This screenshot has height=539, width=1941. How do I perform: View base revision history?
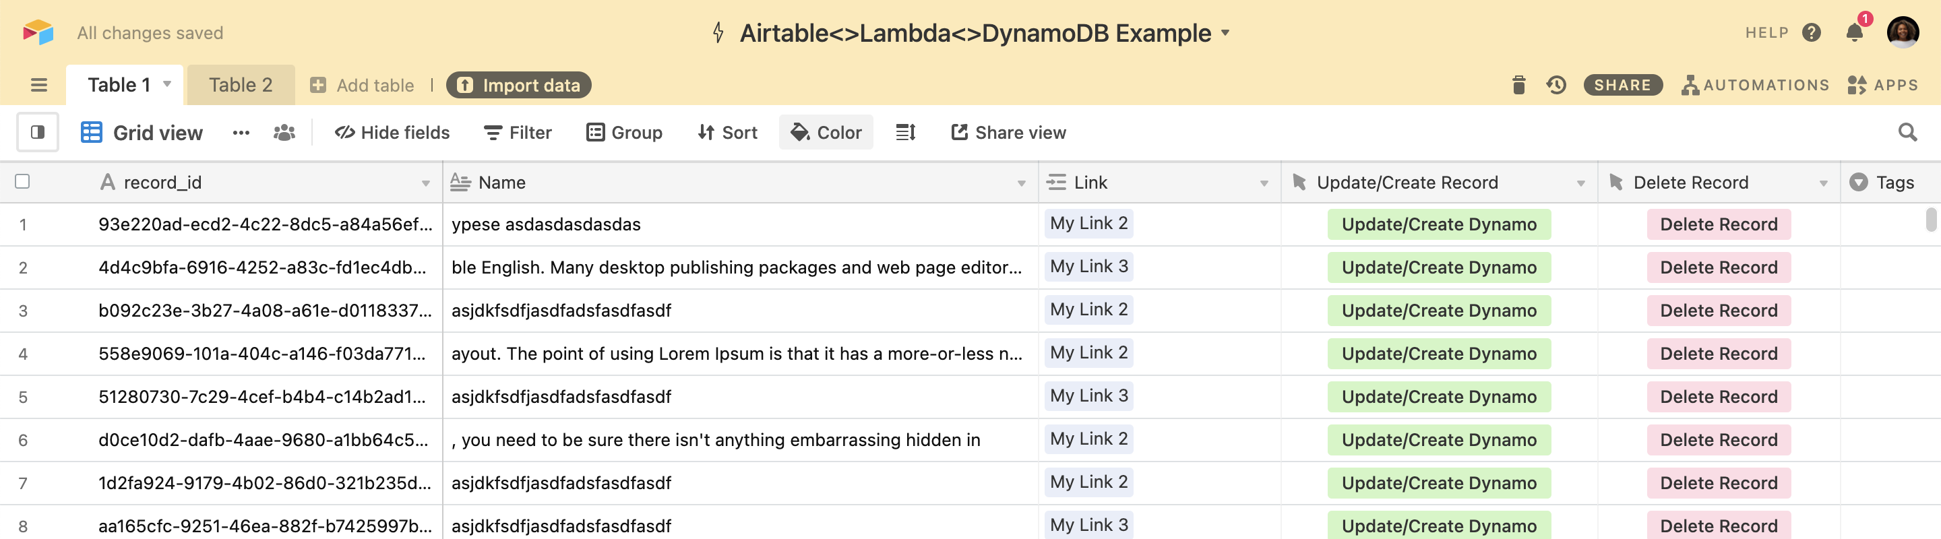tap(1556, 85)
